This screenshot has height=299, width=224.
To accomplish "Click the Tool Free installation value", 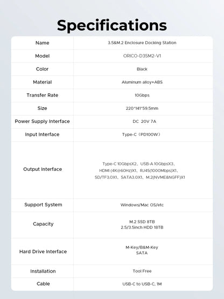I will [x=142, y=271].
